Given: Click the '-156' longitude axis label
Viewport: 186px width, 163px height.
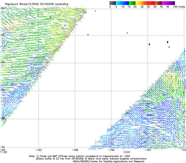Looking at the screenshot, I should [111, 150].
